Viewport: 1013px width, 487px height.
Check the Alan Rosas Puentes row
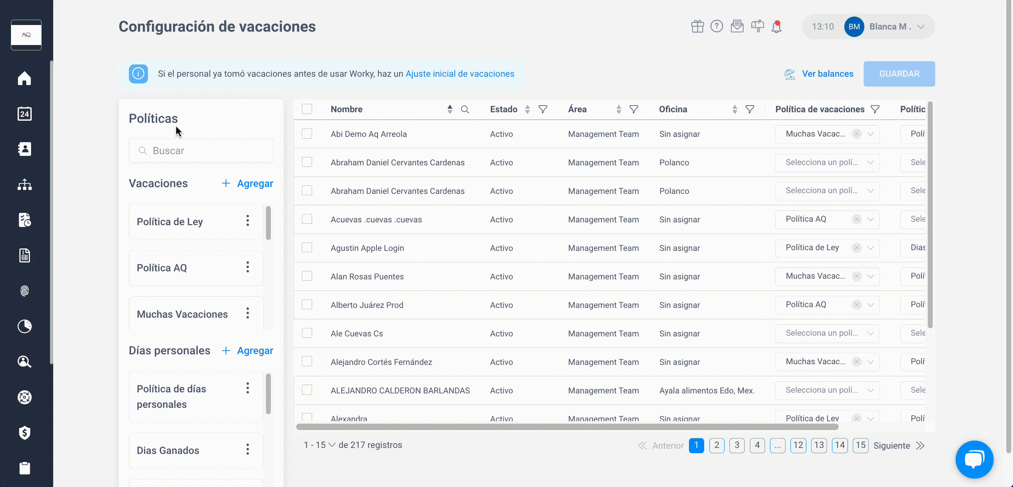tap(307, 276)
